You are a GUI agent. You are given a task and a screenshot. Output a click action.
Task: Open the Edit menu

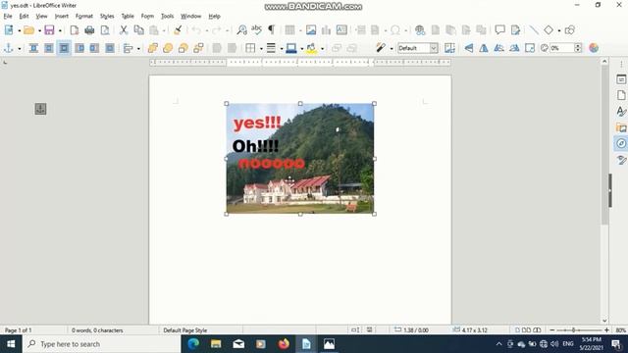tap(24, 16)
